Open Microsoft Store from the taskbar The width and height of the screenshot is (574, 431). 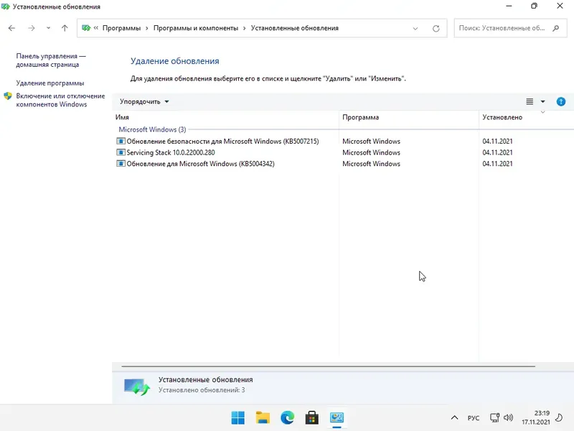(312, 417)
